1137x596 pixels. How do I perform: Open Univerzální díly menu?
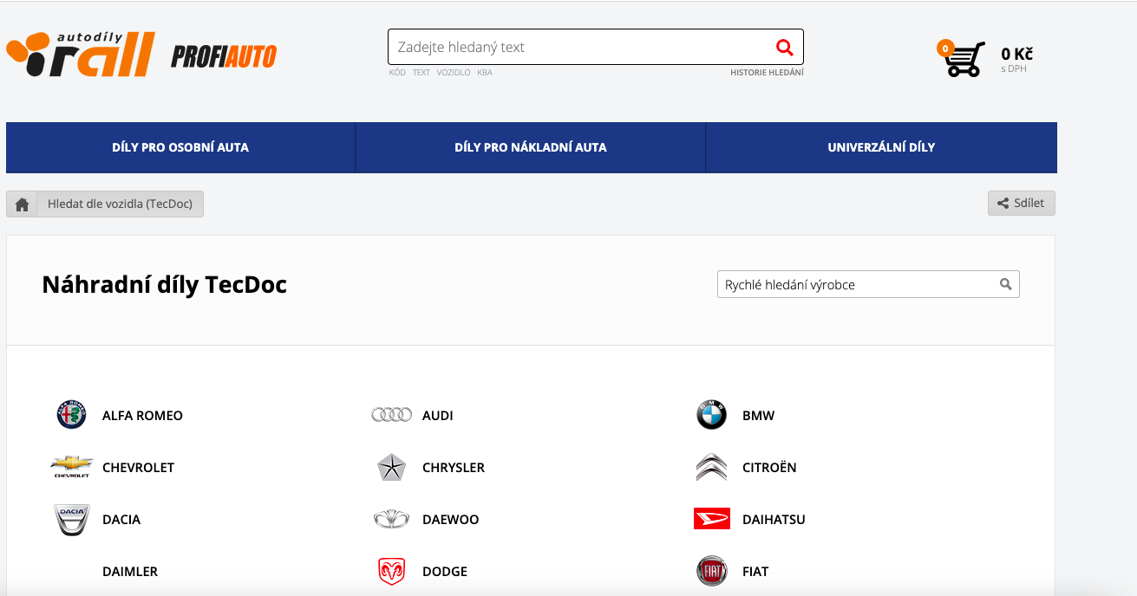pos(881,147)
